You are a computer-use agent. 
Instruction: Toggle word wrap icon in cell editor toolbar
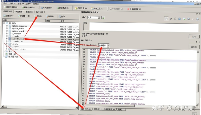pos(171,19)
